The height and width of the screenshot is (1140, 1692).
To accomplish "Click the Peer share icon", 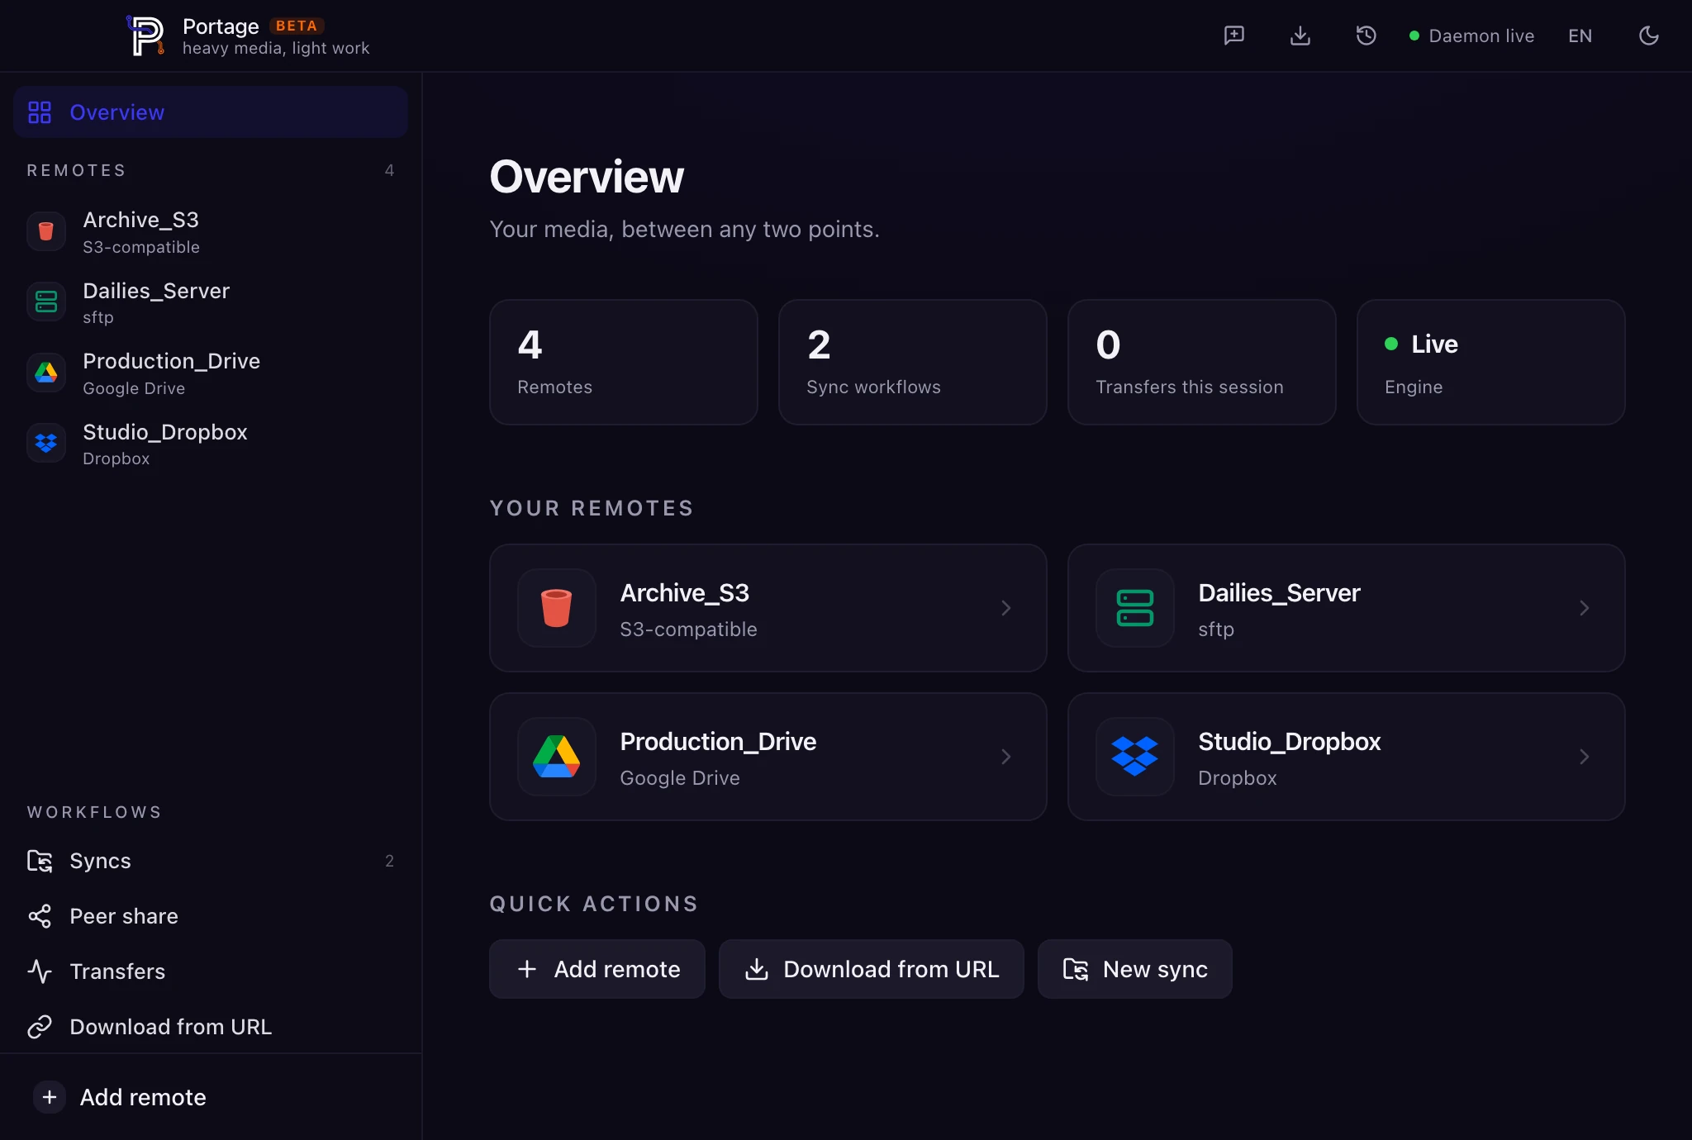I will point(40,916).
